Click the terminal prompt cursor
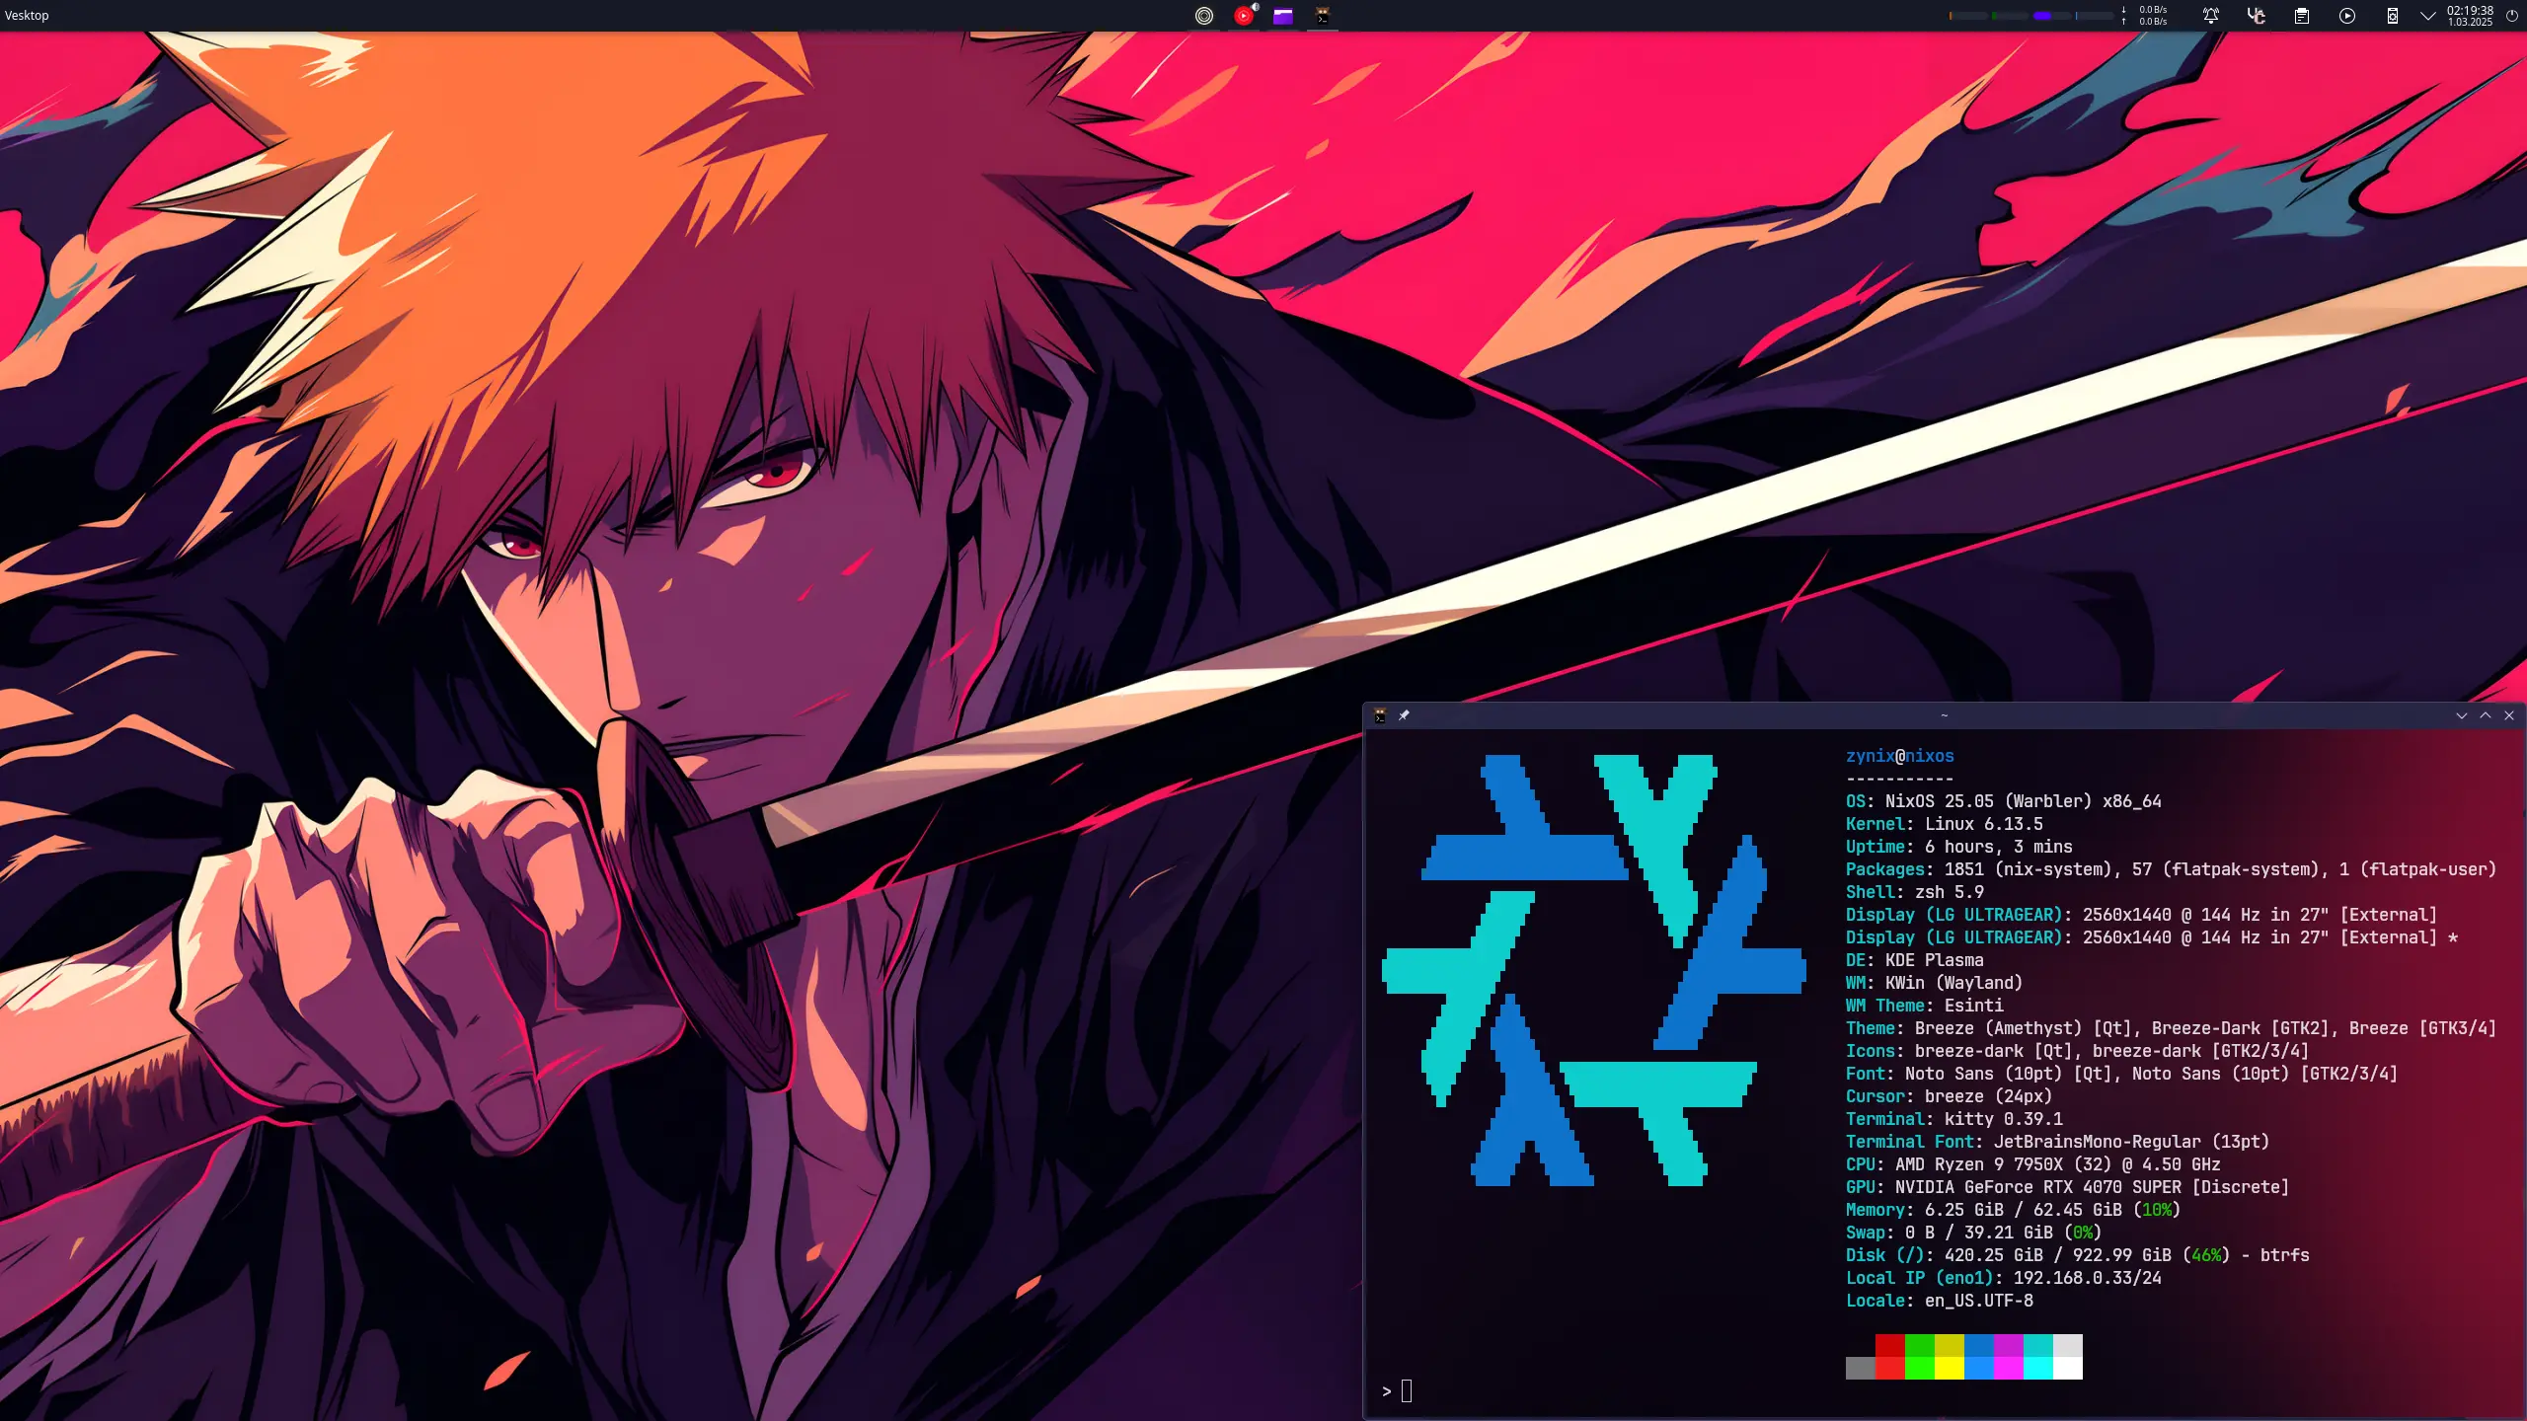Image resolution: width=2527 pixels, height=1421 pixels. click(x=1407, y=1391)
